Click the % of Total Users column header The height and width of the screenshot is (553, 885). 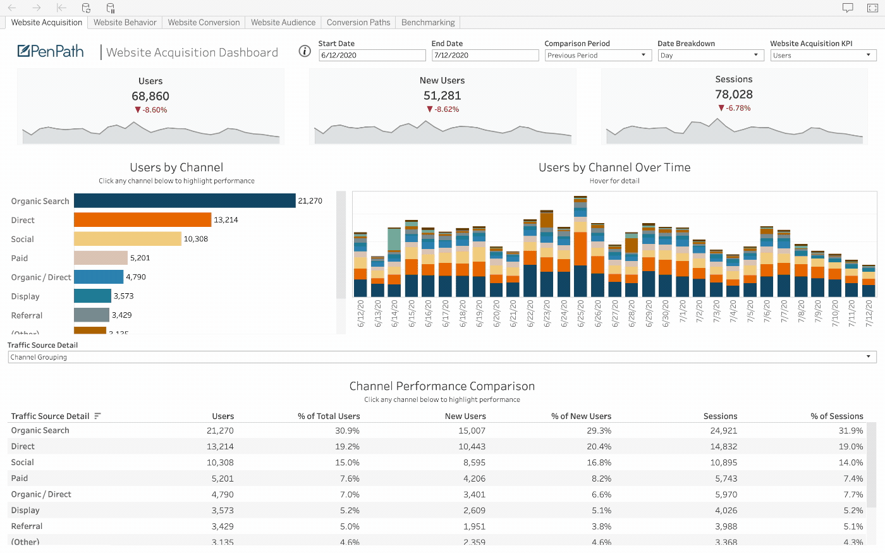329,416
